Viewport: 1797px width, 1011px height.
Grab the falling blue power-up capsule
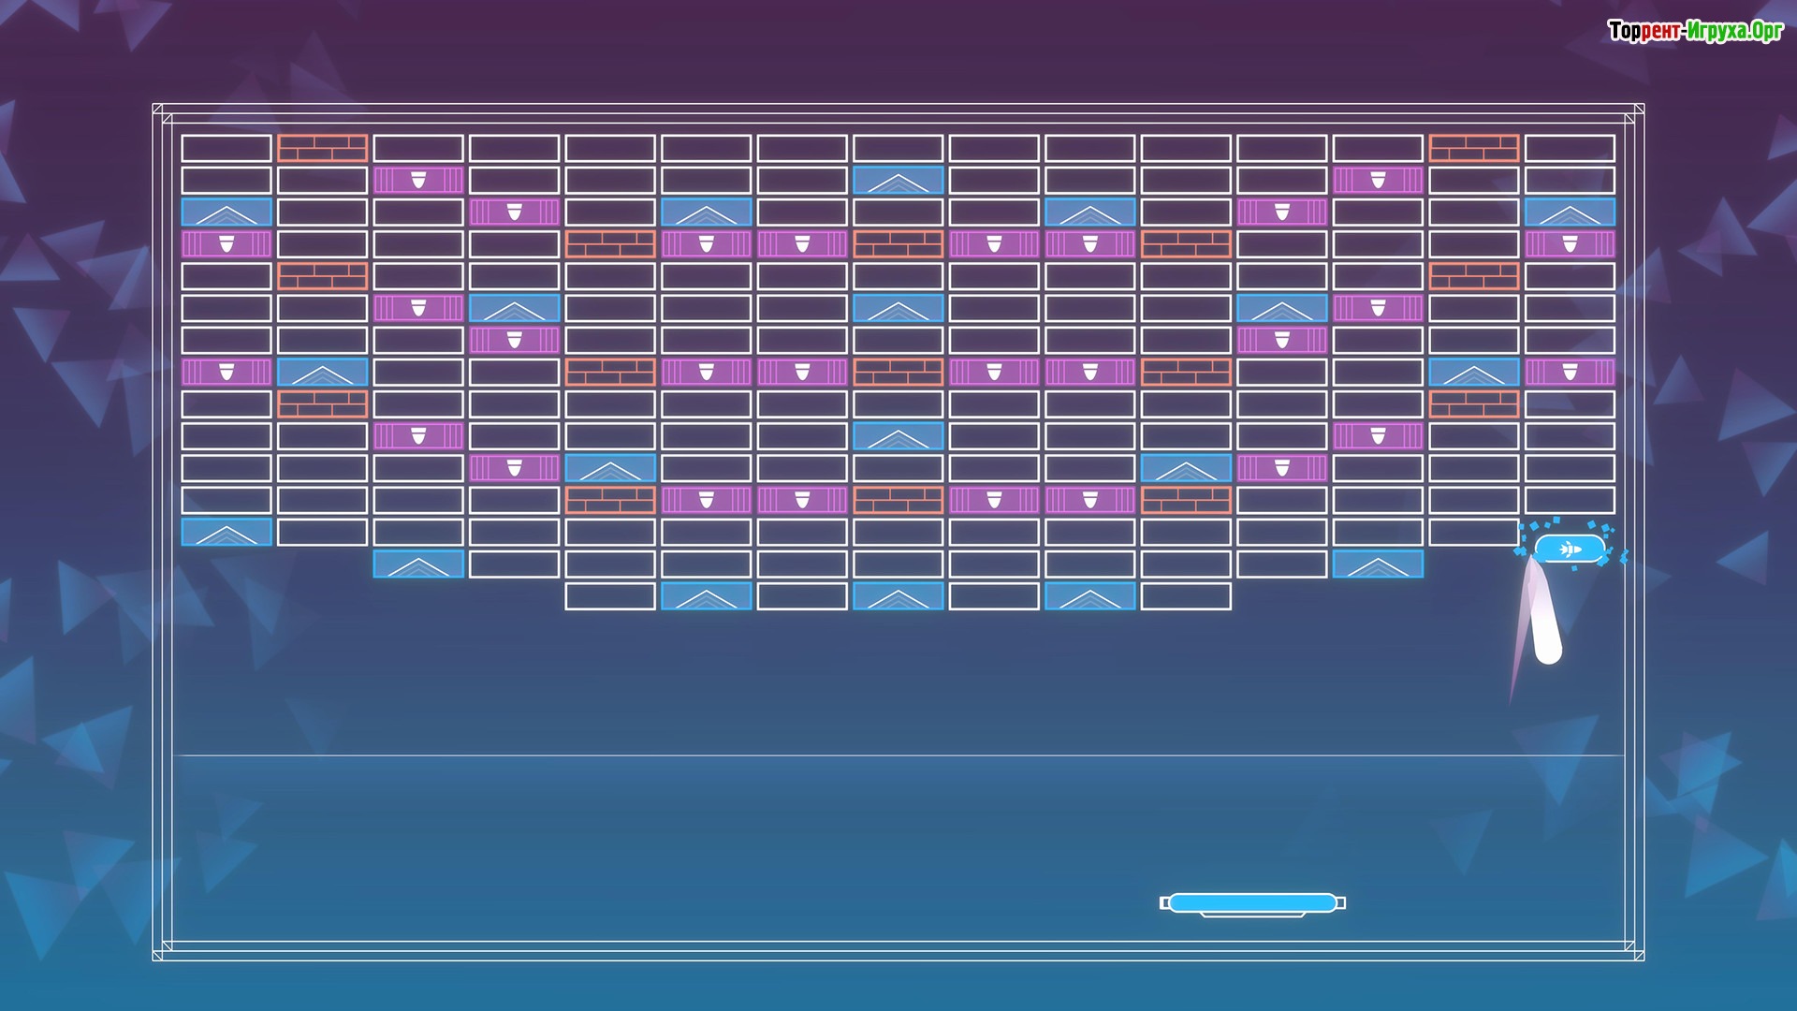pos(1570,549)
